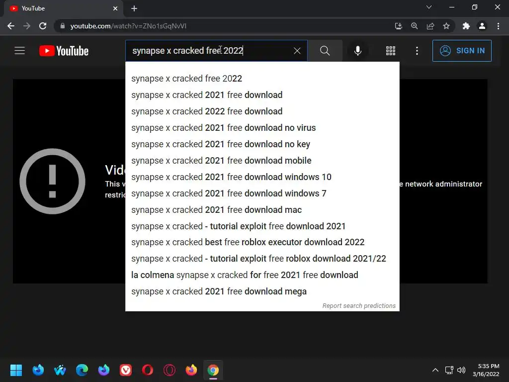Launch red Opera browser from taskbar
509x382 pixels.
pyautogui.click(x=147, y=370)
